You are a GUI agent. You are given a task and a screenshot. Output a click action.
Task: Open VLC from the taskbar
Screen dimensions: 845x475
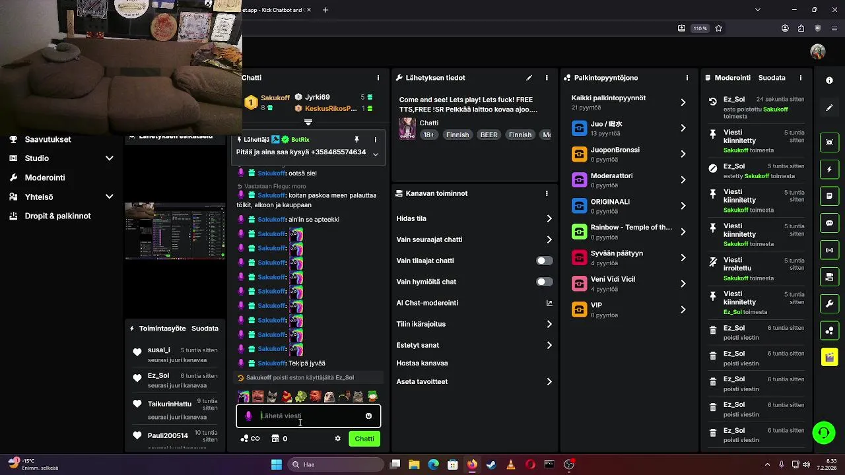point(510,464)
